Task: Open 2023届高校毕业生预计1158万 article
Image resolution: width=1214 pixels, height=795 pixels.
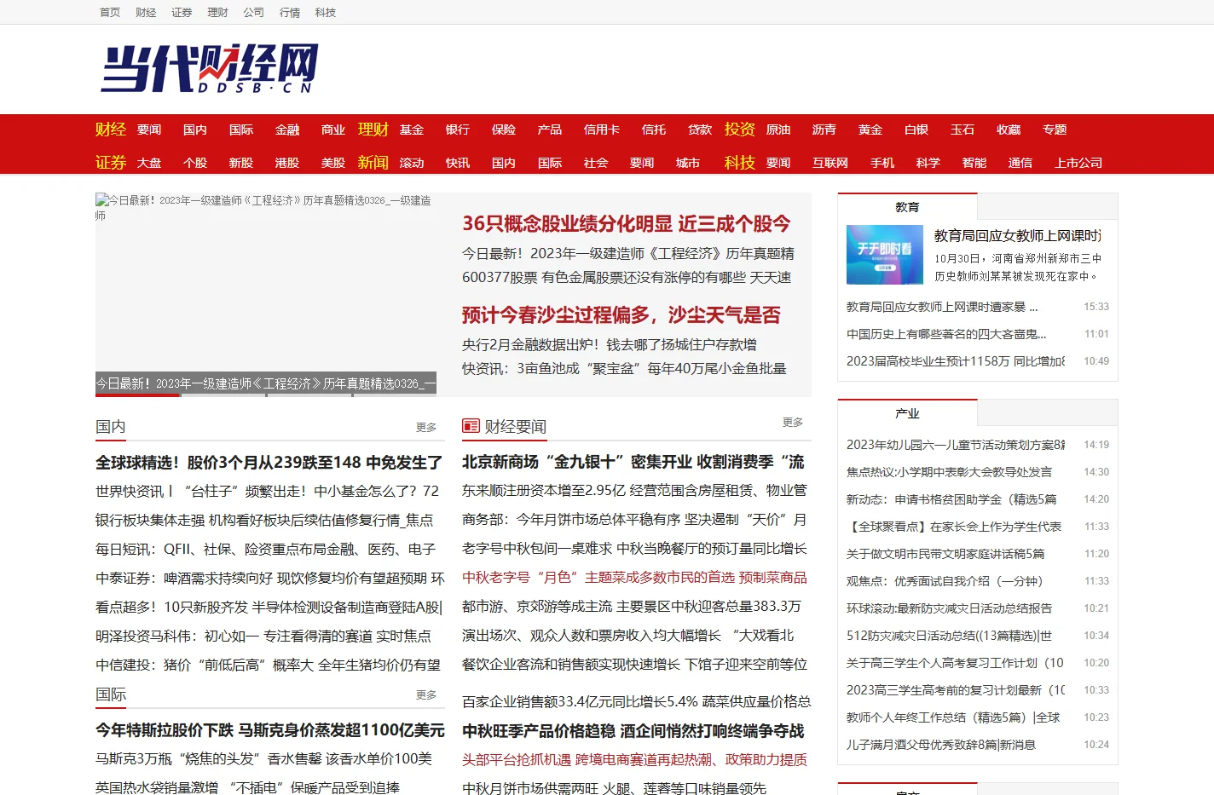Action: [956, 361]
